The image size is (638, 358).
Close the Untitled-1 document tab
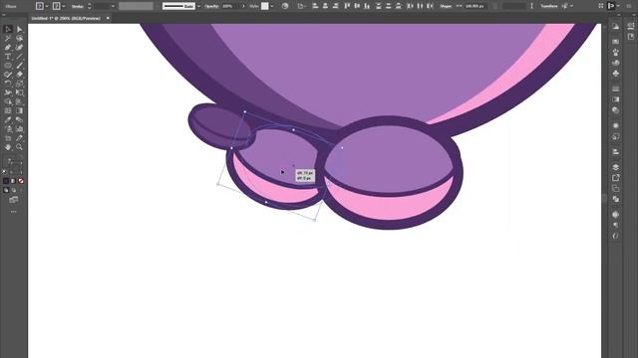tap(108, 18)
